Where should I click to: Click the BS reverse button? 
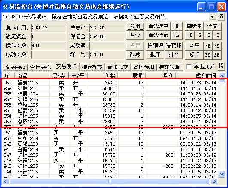tap(208, 55)
